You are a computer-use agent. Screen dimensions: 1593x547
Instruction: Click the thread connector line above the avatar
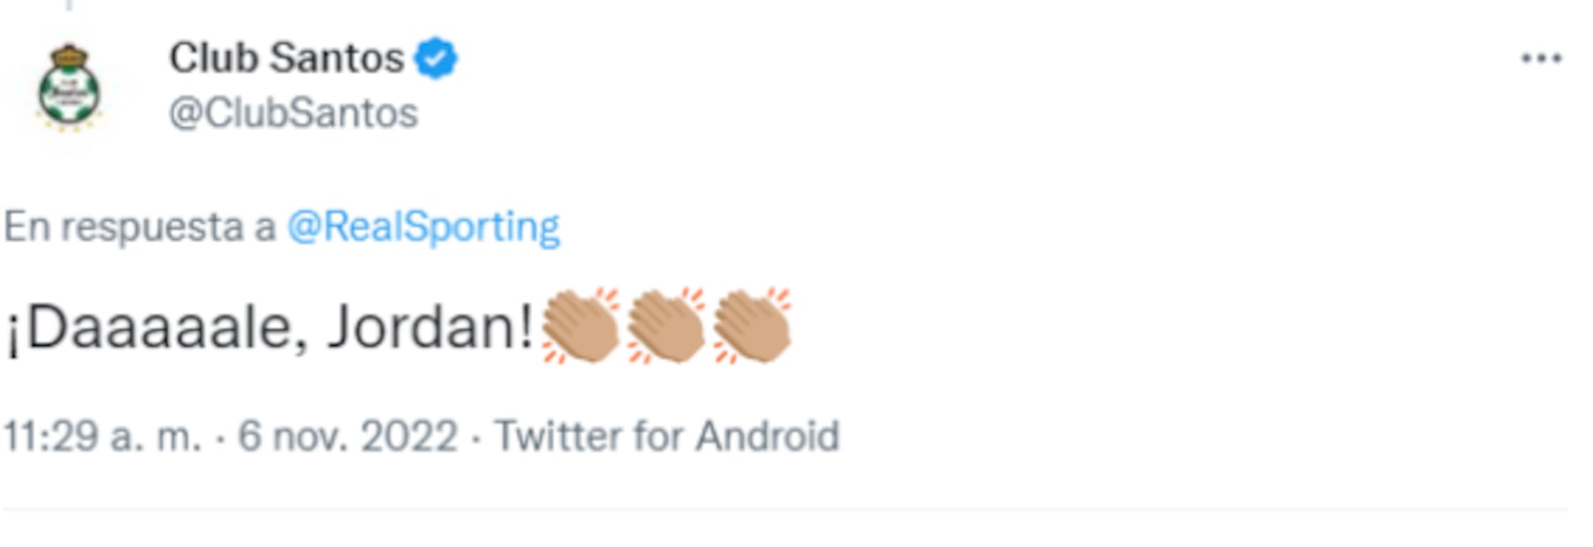pos(69,4)
